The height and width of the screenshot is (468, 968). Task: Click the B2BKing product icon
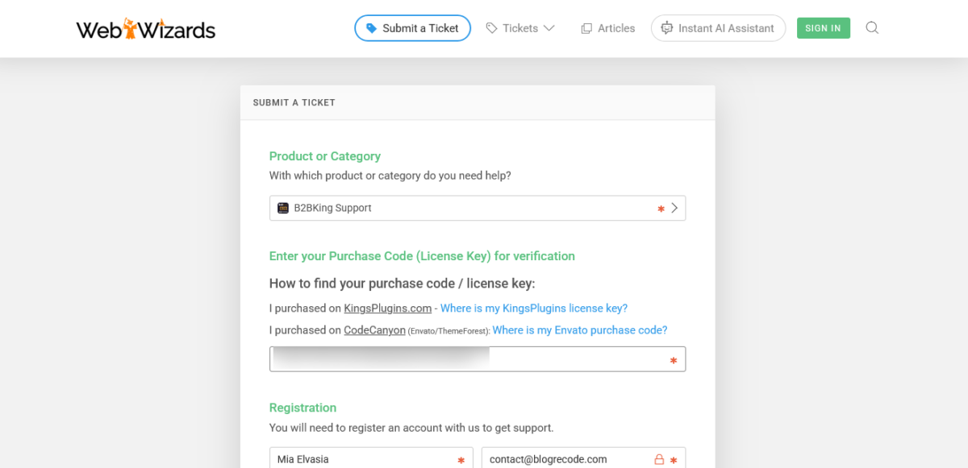pos(283,208)
